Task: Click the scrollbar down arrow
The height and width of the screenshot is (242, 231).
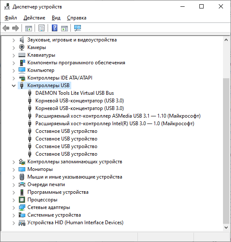Action: (x=226, y=228)
